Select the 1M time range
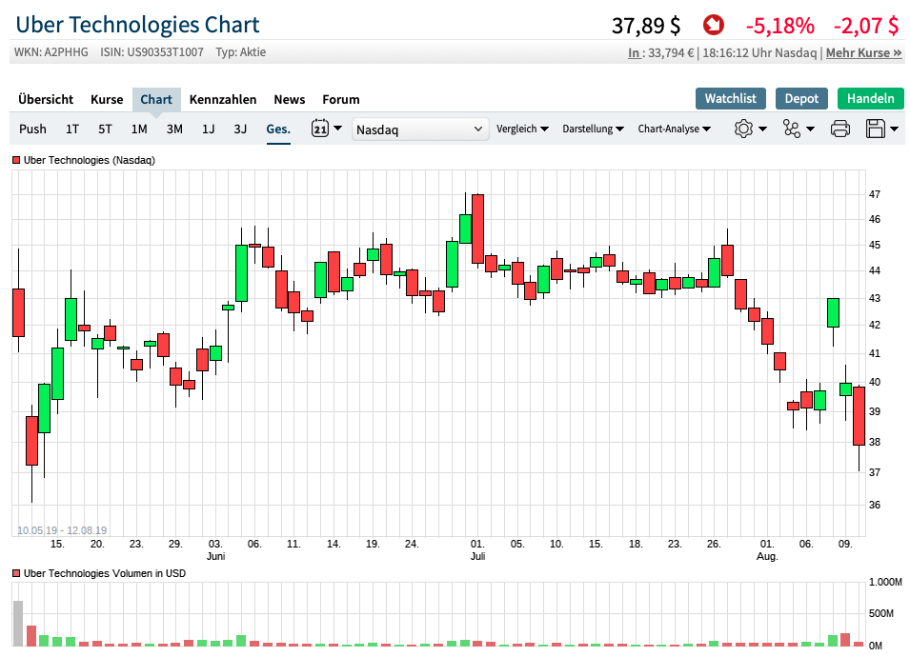The width and height of the screenshot is (910, 657). (139, 129)
